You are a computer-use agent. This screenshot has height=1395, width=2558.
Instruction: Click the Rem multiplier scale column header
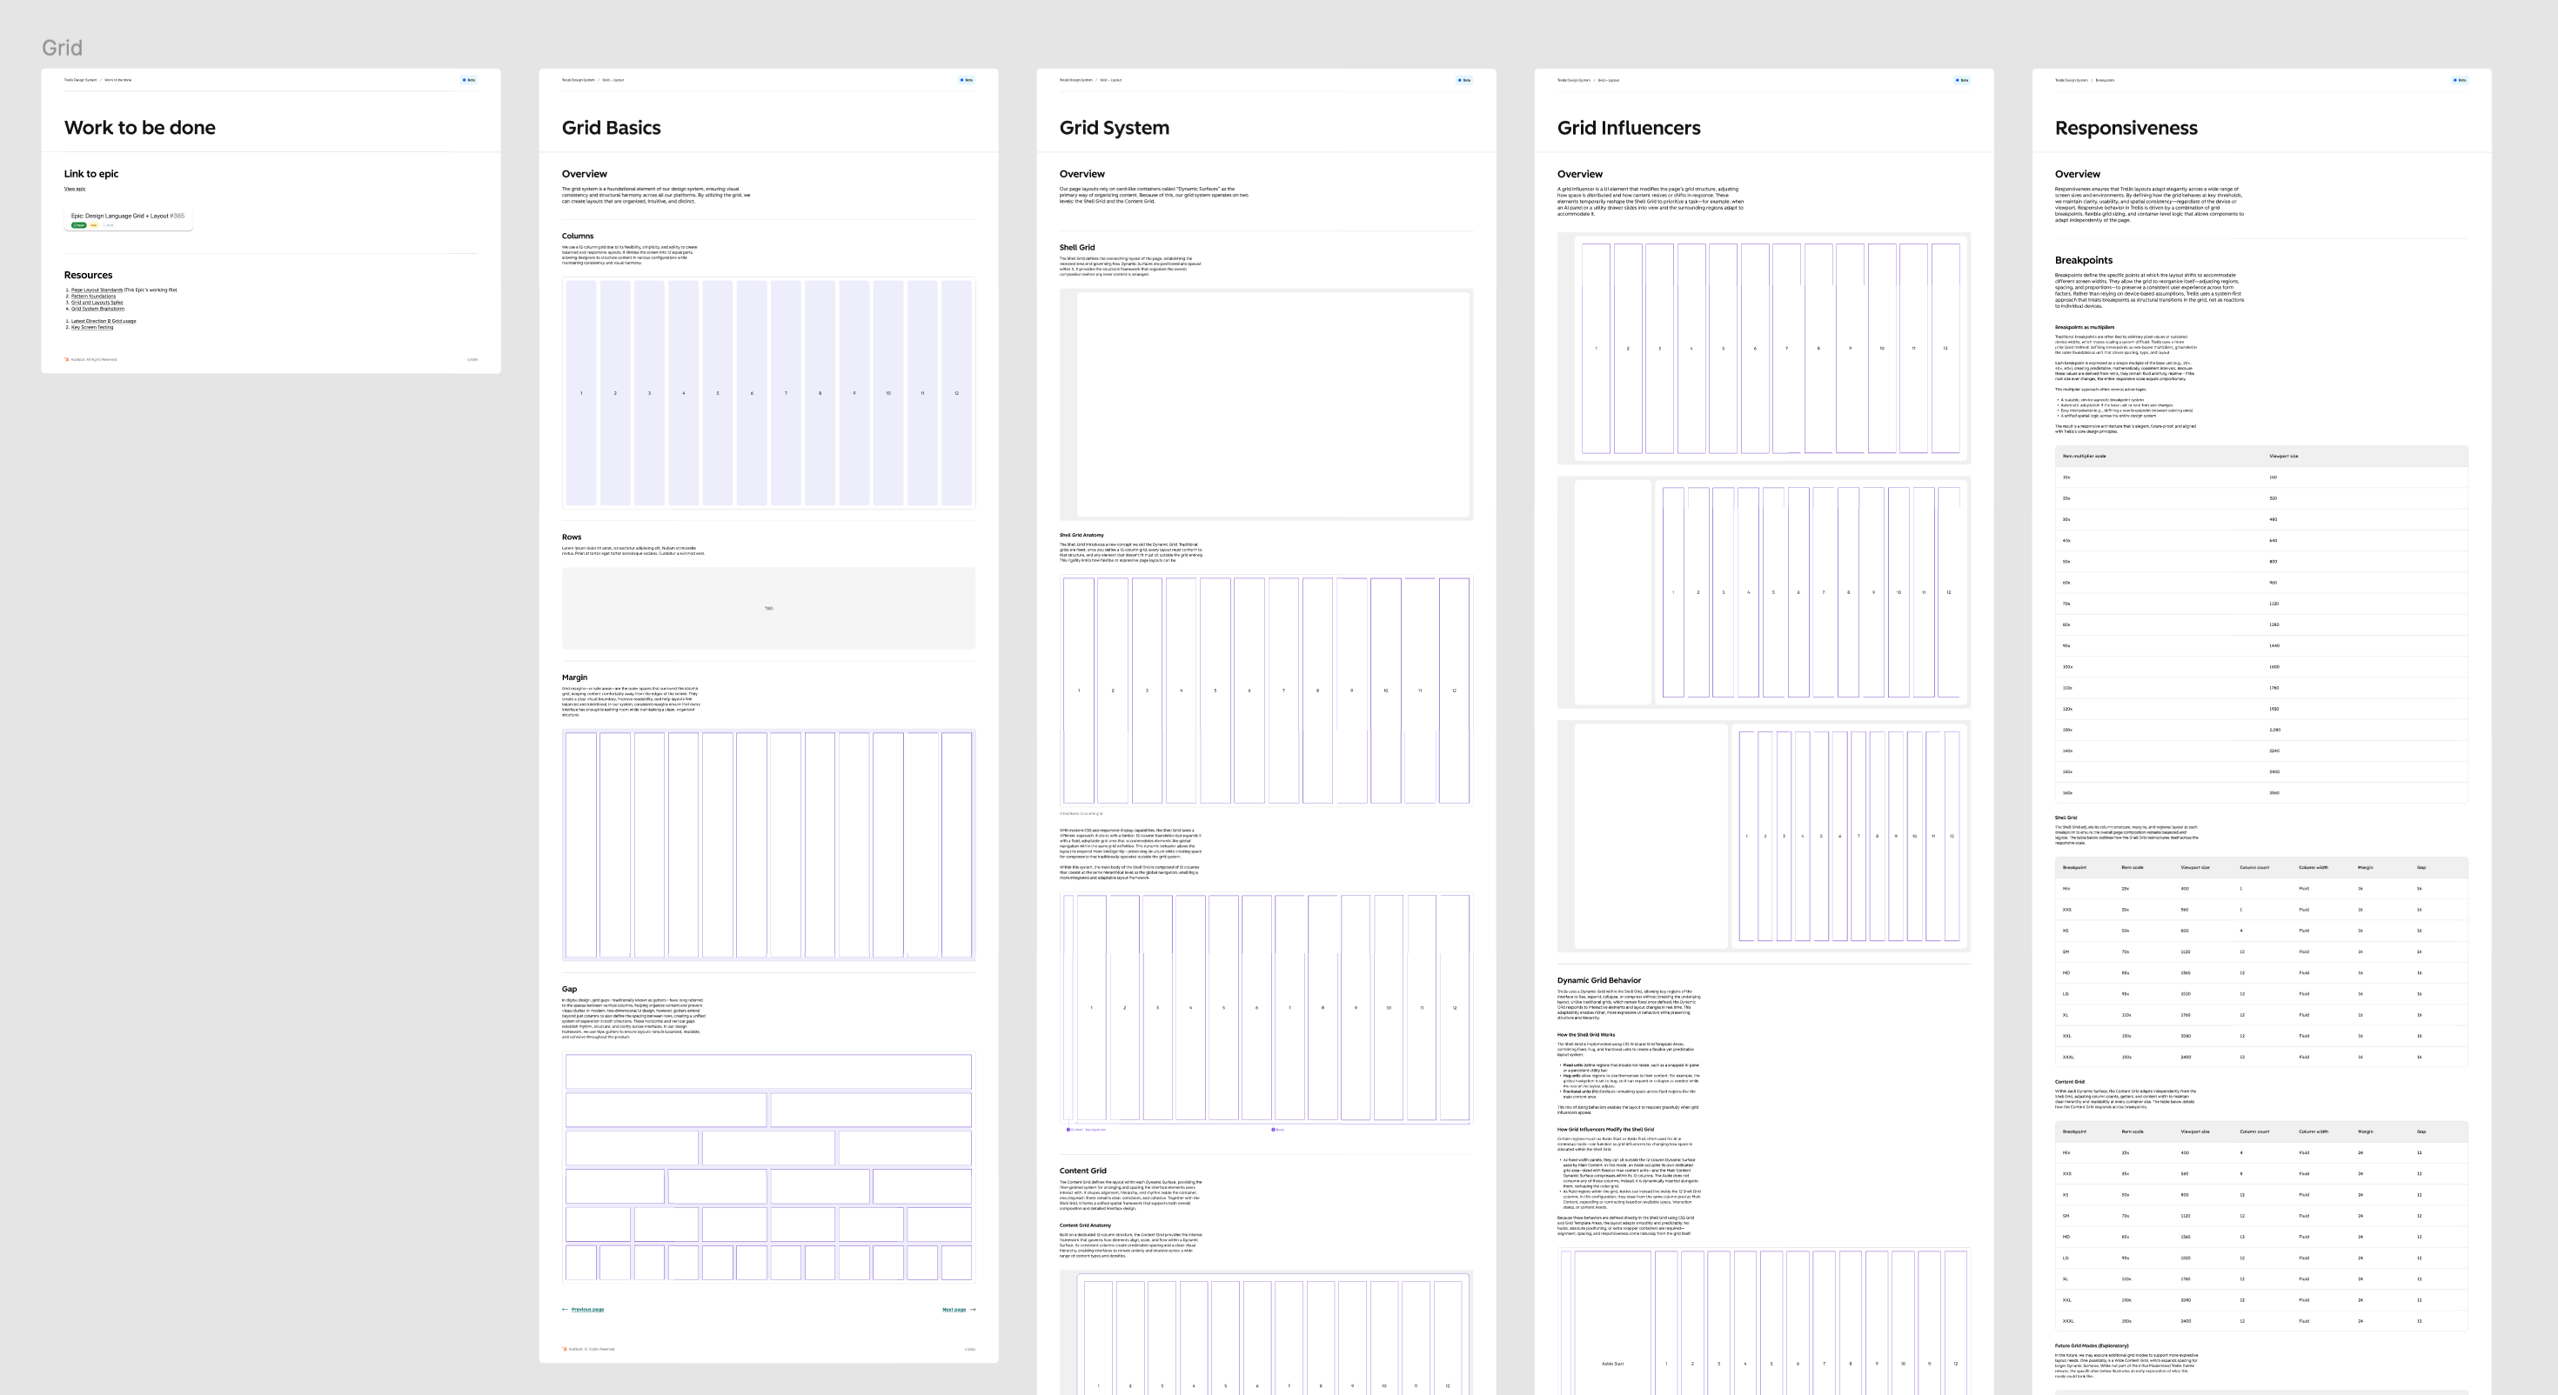(x=2085, y=456)
